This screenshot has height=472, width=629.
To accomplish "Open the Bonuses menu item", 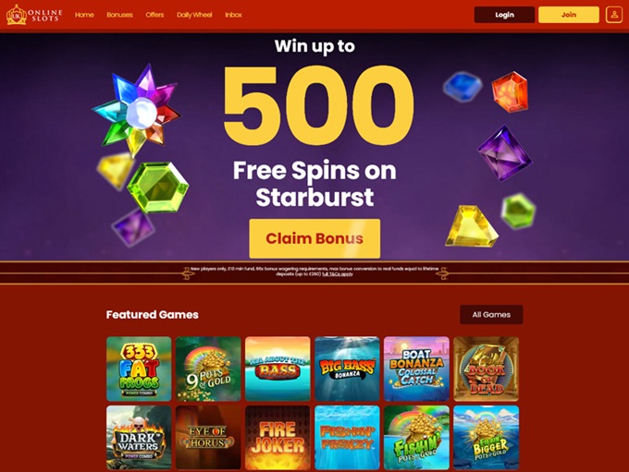I will pyautogui.click(x=119, y=15).
